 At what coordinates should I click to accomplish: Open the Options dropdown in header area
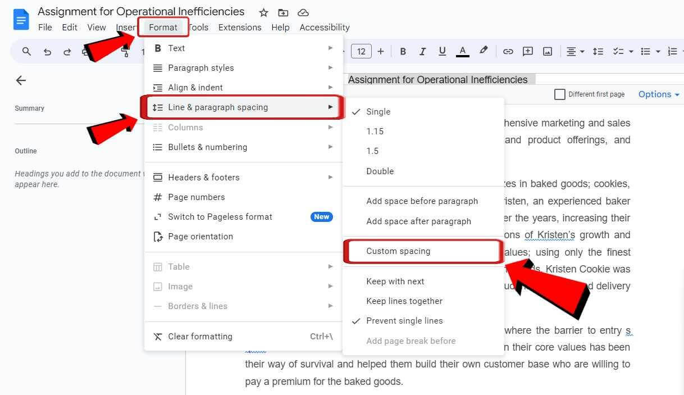(x=658, y=94)
